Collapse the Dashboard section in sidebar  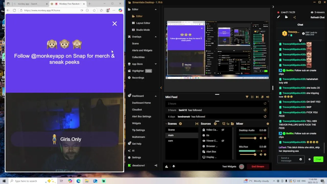(x=156, y=96)
